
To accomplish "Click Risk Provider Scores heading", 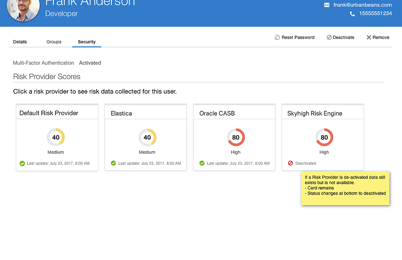I will pos(47,77).
